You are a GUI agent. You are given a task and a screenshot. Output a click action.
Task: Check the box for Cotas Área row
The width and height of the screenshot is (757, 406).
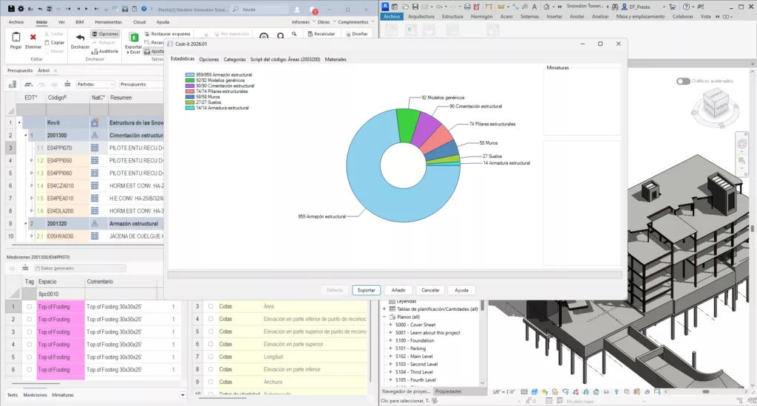(x=211, y=306)
